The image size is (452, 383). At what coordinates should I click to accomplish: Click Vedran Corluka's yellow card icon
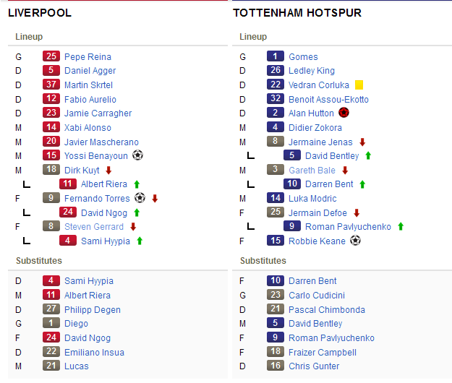pos(359,85)
